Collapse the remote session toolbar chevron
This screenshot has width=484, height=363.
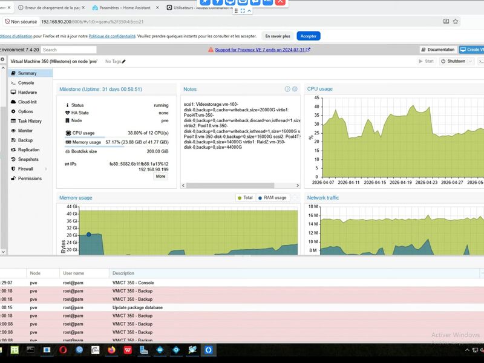click(x=249, y=10)
